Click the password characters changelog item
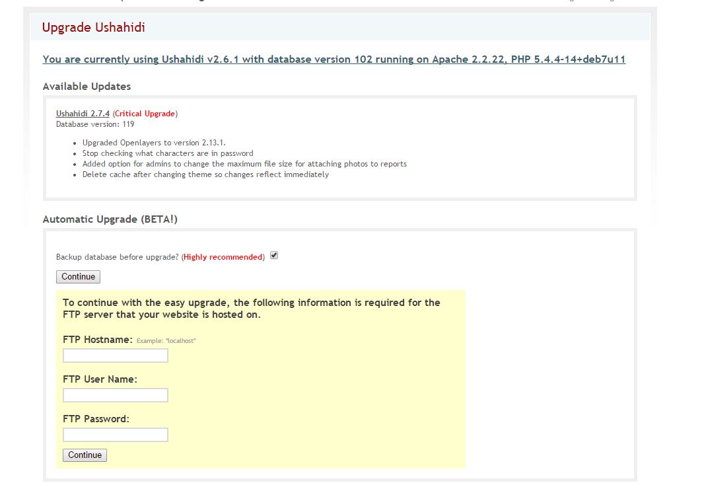The width and height of the screenshot is (704, 489). [x=168, y=153]
